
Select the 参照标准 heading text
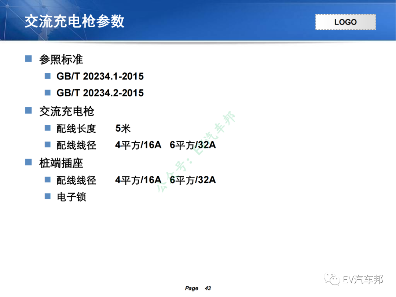pos(61,59)
